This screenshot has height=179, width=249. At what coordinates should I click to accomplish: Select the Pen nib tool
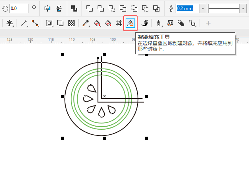tap(159, 23)
